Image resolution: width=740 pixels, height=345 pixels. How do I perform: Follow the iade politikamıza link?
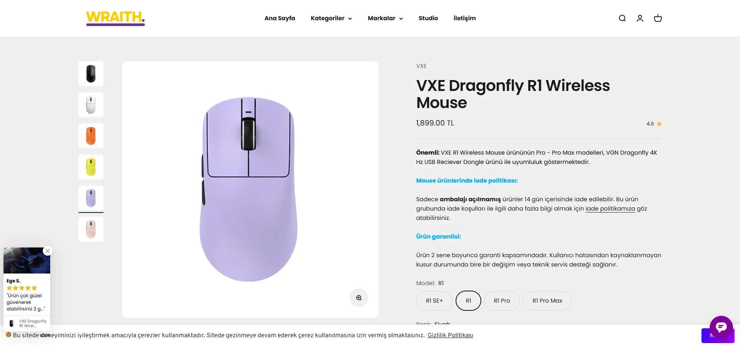pos(610,209)
